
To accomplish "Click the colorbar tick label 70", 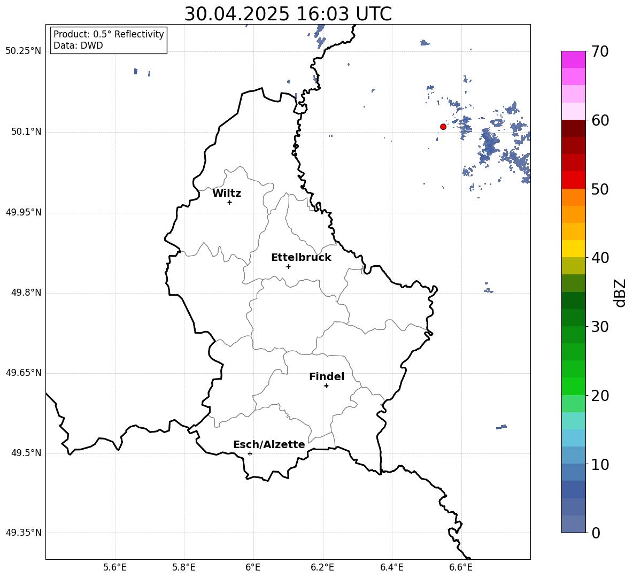I will (600, 51).
